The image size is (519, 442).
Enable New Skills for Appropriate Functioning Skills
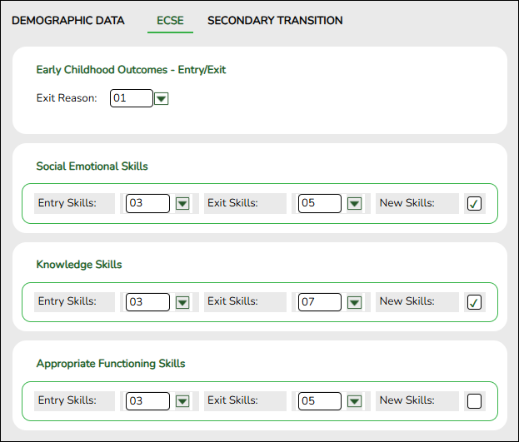coord(474,401)
